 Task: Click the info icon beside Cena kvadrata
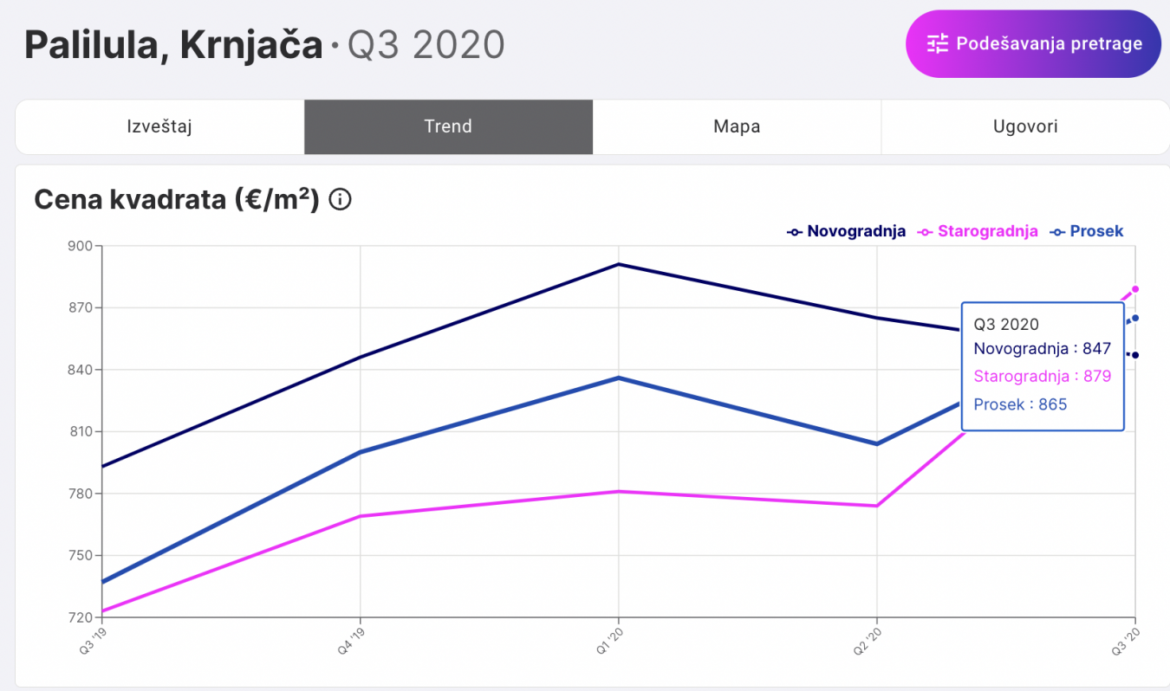tap(341, 200)
